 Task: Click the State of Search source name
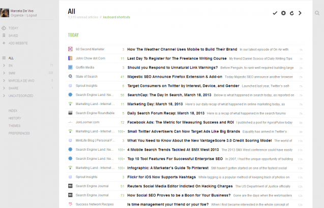tap(86, 77)
